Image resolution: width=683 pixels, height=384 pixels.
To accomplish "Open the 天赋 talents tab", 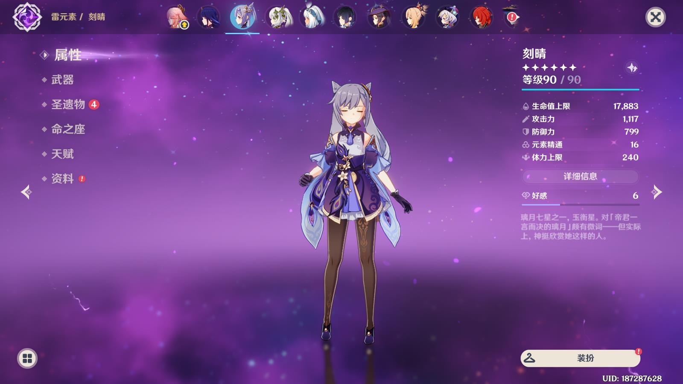I will click(62, 154).
